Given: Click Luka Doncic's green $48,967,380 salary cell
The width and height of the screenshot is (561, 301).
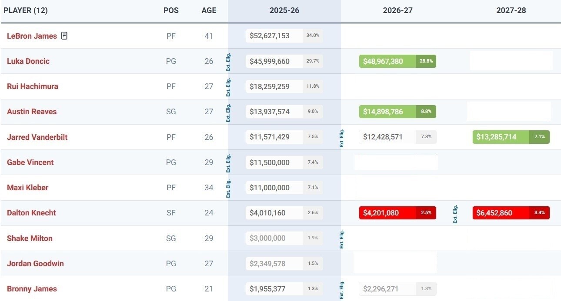Looking at the screenshot, I should pyautogui.click(x=387, y=61).
